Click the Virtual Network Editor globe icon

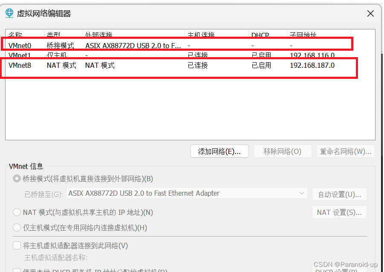(9, 13)
